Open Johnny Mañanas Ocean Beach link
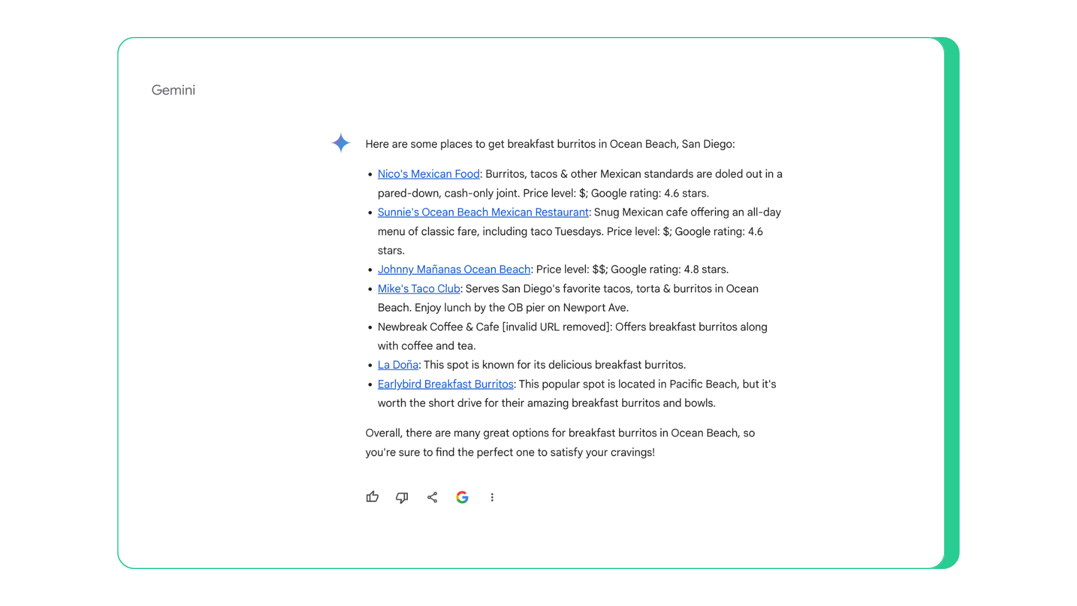 click(454, 269)
